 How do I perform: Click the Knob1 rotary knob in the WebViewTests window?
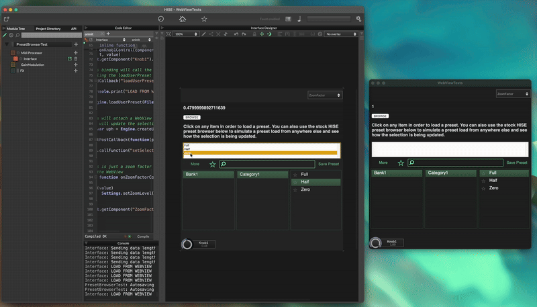coord(375,243)
